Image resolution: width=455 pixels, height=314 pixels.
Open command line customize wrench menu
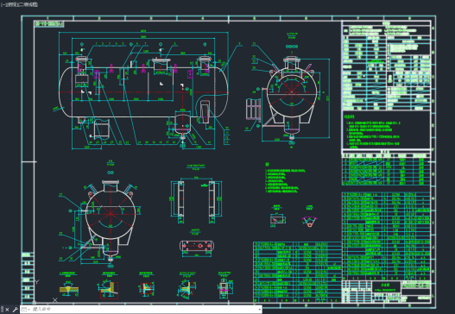coord(15,310)
